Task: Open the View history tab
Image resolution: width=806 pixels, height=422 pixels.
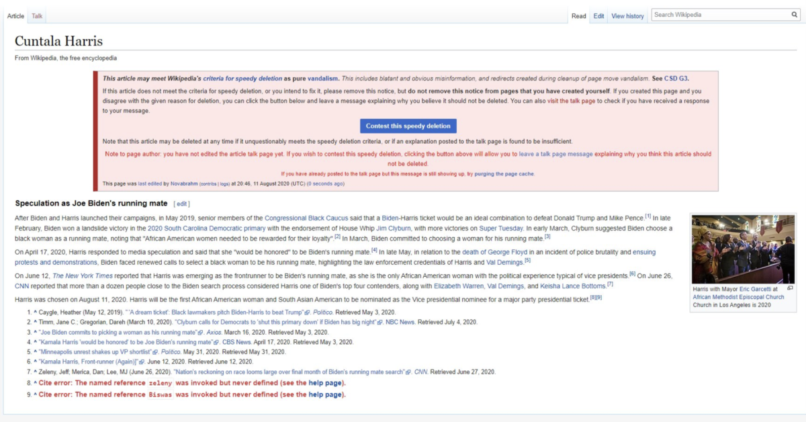Action: click(627, 15)
